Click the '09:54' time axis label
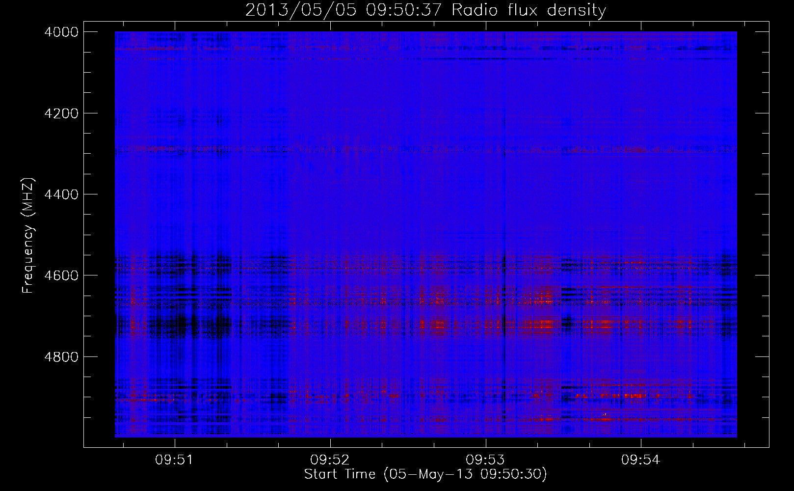794x491 pixels. coord(641,460)
